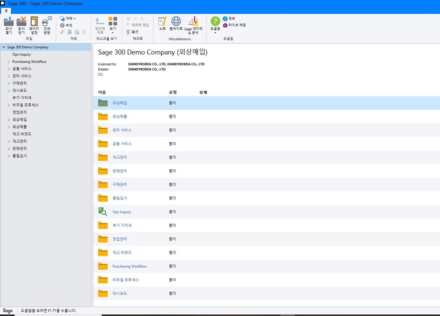Open 판매관리 link in the list

tap(120, 171)
